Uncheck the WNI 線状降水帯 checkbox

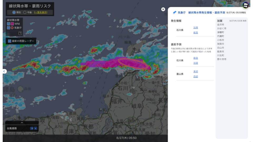tap(8, 24)
